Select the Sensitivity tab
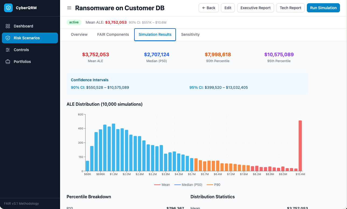Image resolution: width=347 pixels, height=209 pixels. [190, 34]
